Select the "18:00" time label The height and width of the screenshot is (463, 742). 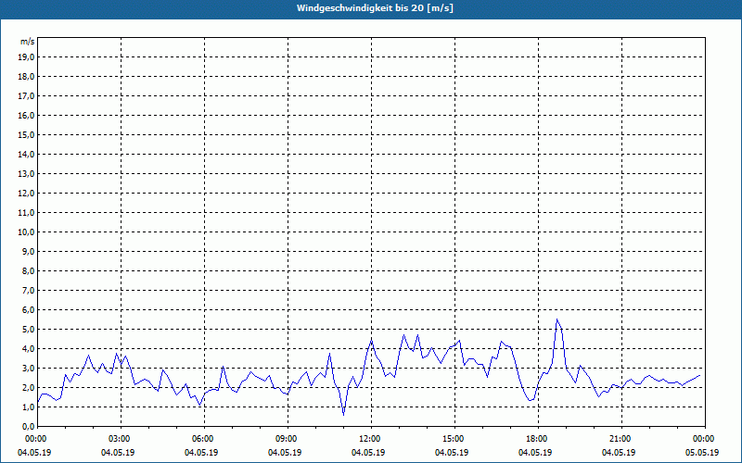[x=538, y=439]
